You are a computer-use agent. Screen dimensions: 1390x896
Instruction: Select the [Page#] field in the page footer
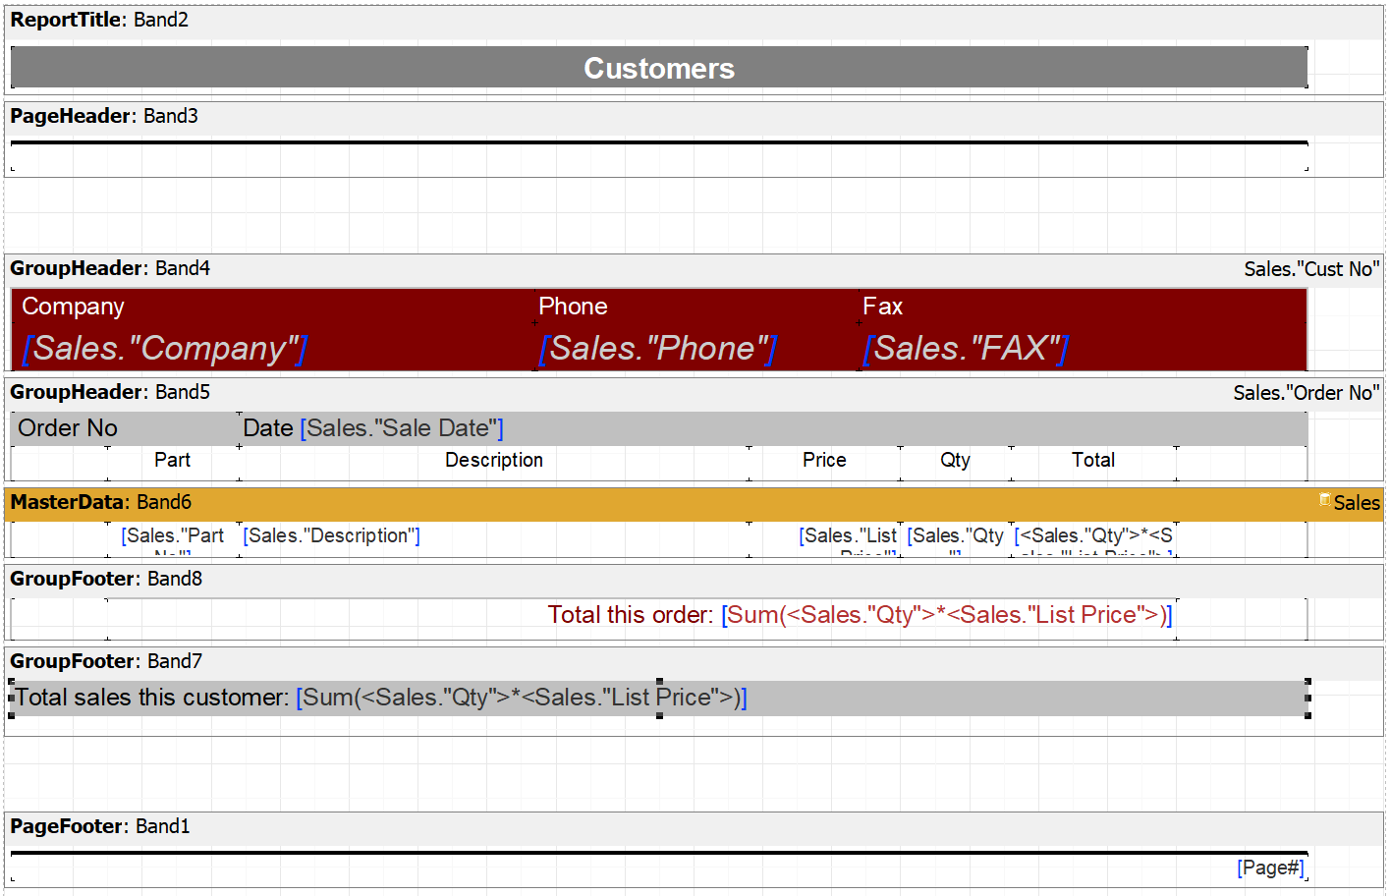[1270, 868]
